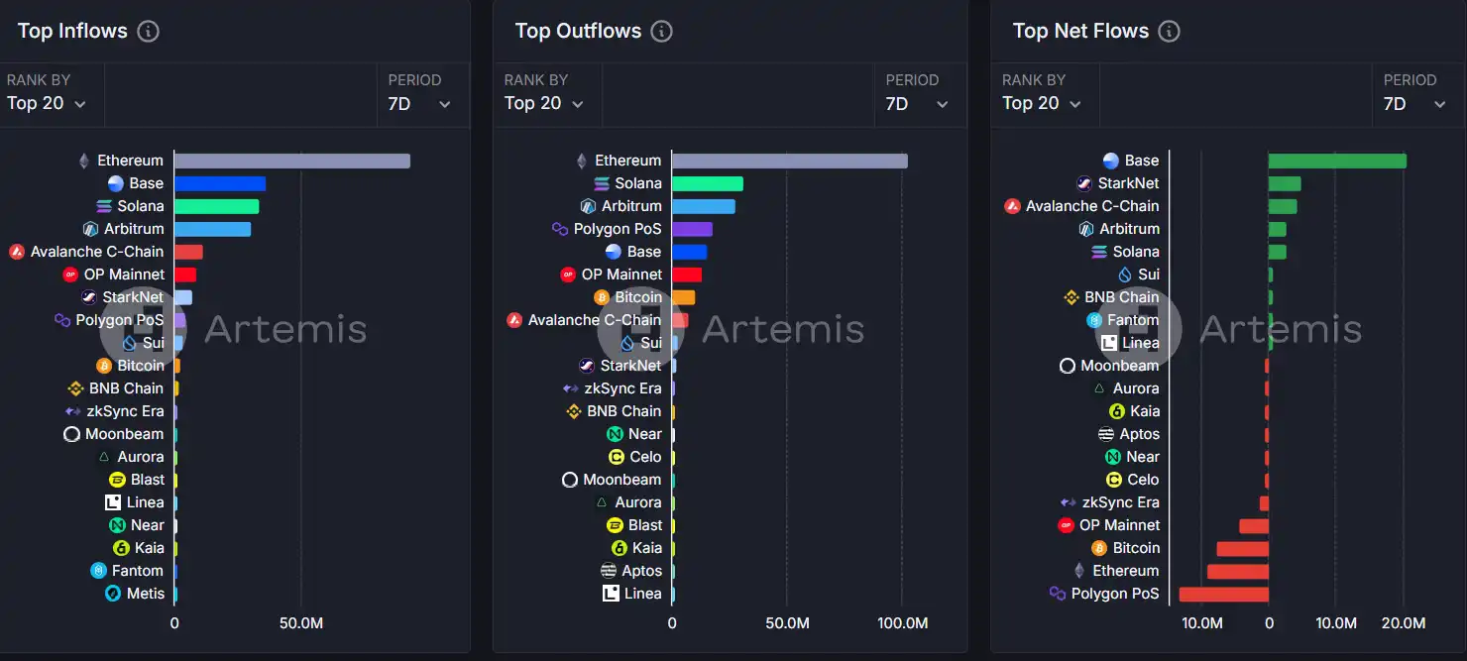1467x661 pixels.
Task: Click the info icon beside Top Outflows
Action: pos(661,31)
